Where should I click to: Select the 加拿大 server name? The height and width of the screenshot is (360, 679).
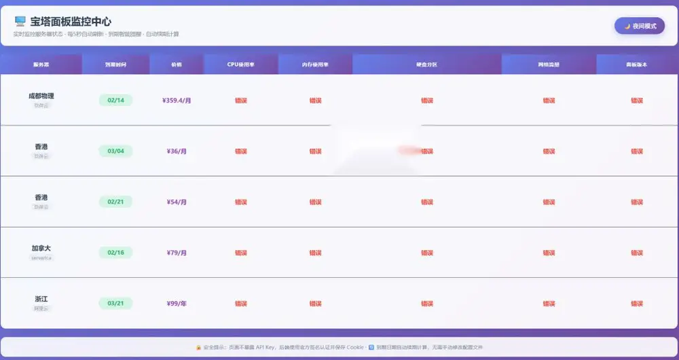(x=41, y=248)
